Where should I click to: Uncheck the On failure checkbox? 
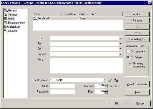coord(128,57)
